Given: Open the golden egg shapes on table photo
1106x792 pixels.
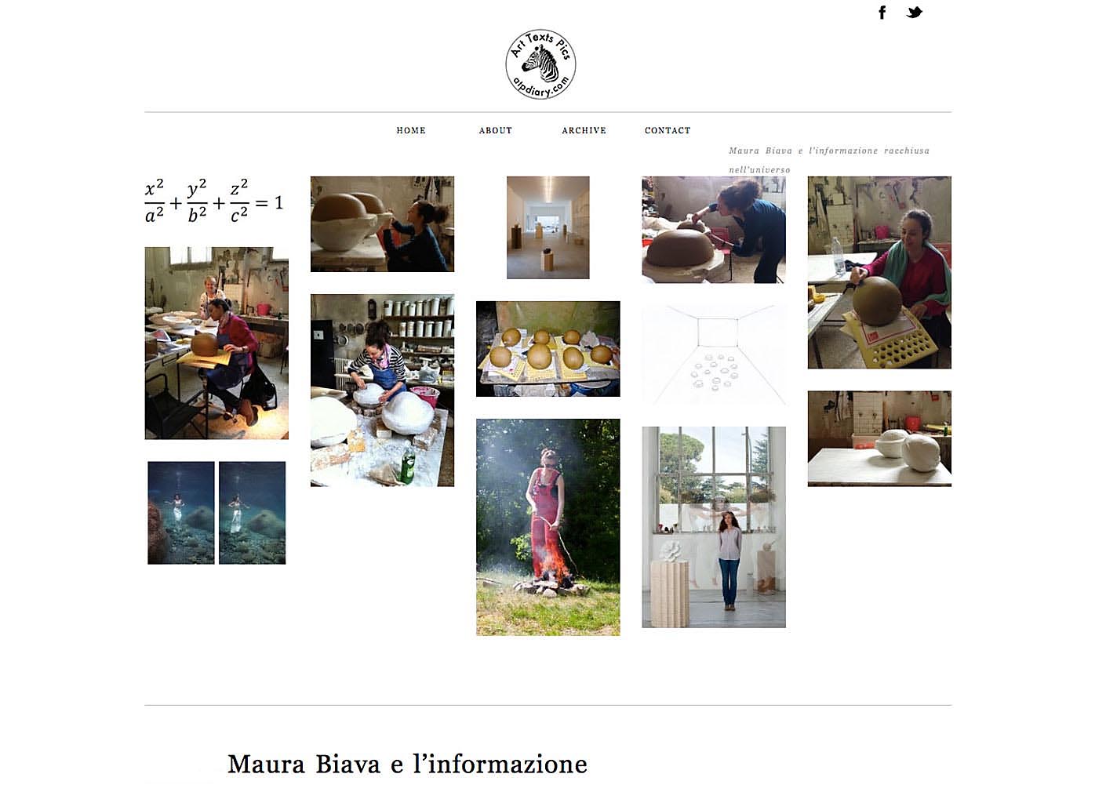Looking at the screenshot, I should [548, 349].
